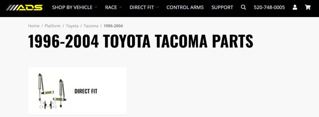Viewport: 319px width, 117px height.
Task: View the shopping cart icon
Action: [x=308, y=7]
